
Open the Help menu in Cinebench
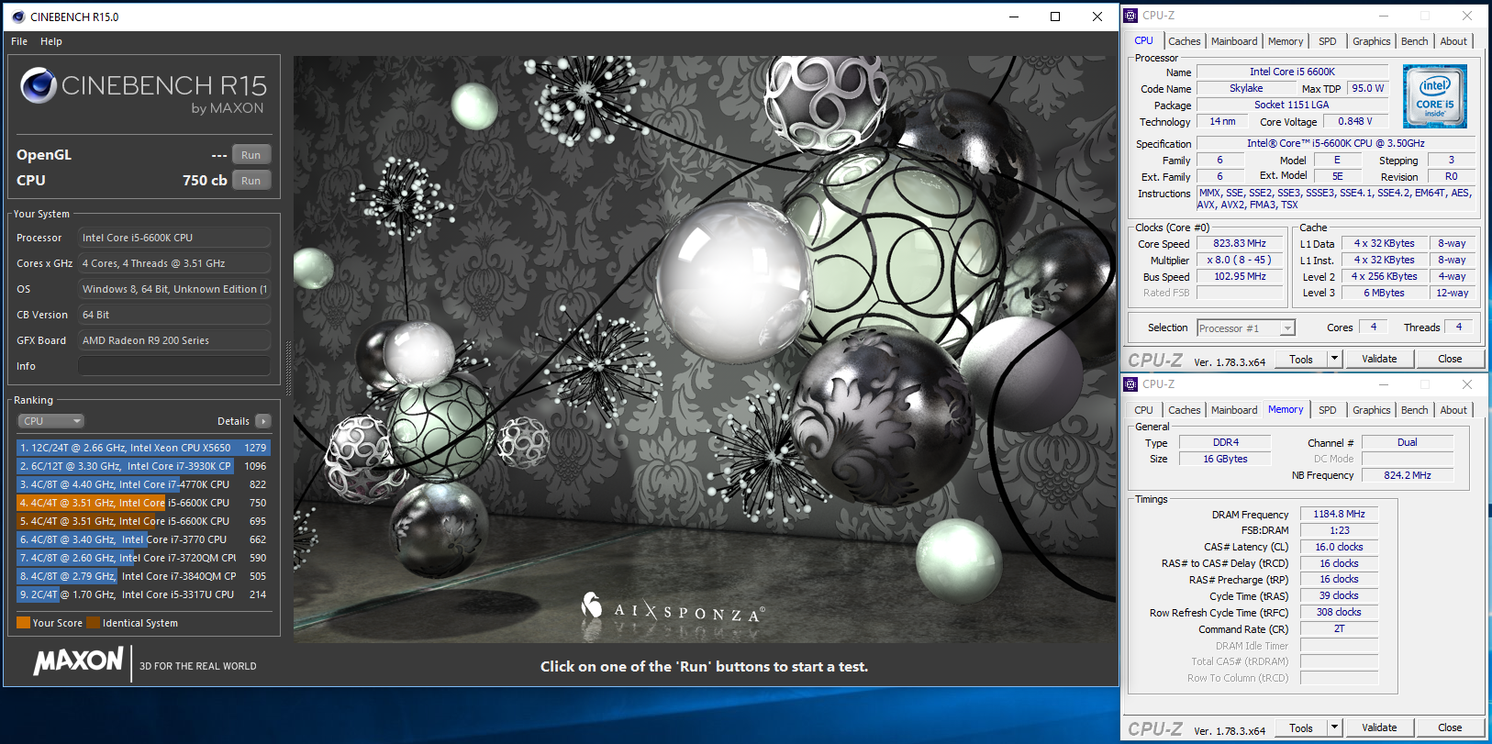(x=51, y=41)
